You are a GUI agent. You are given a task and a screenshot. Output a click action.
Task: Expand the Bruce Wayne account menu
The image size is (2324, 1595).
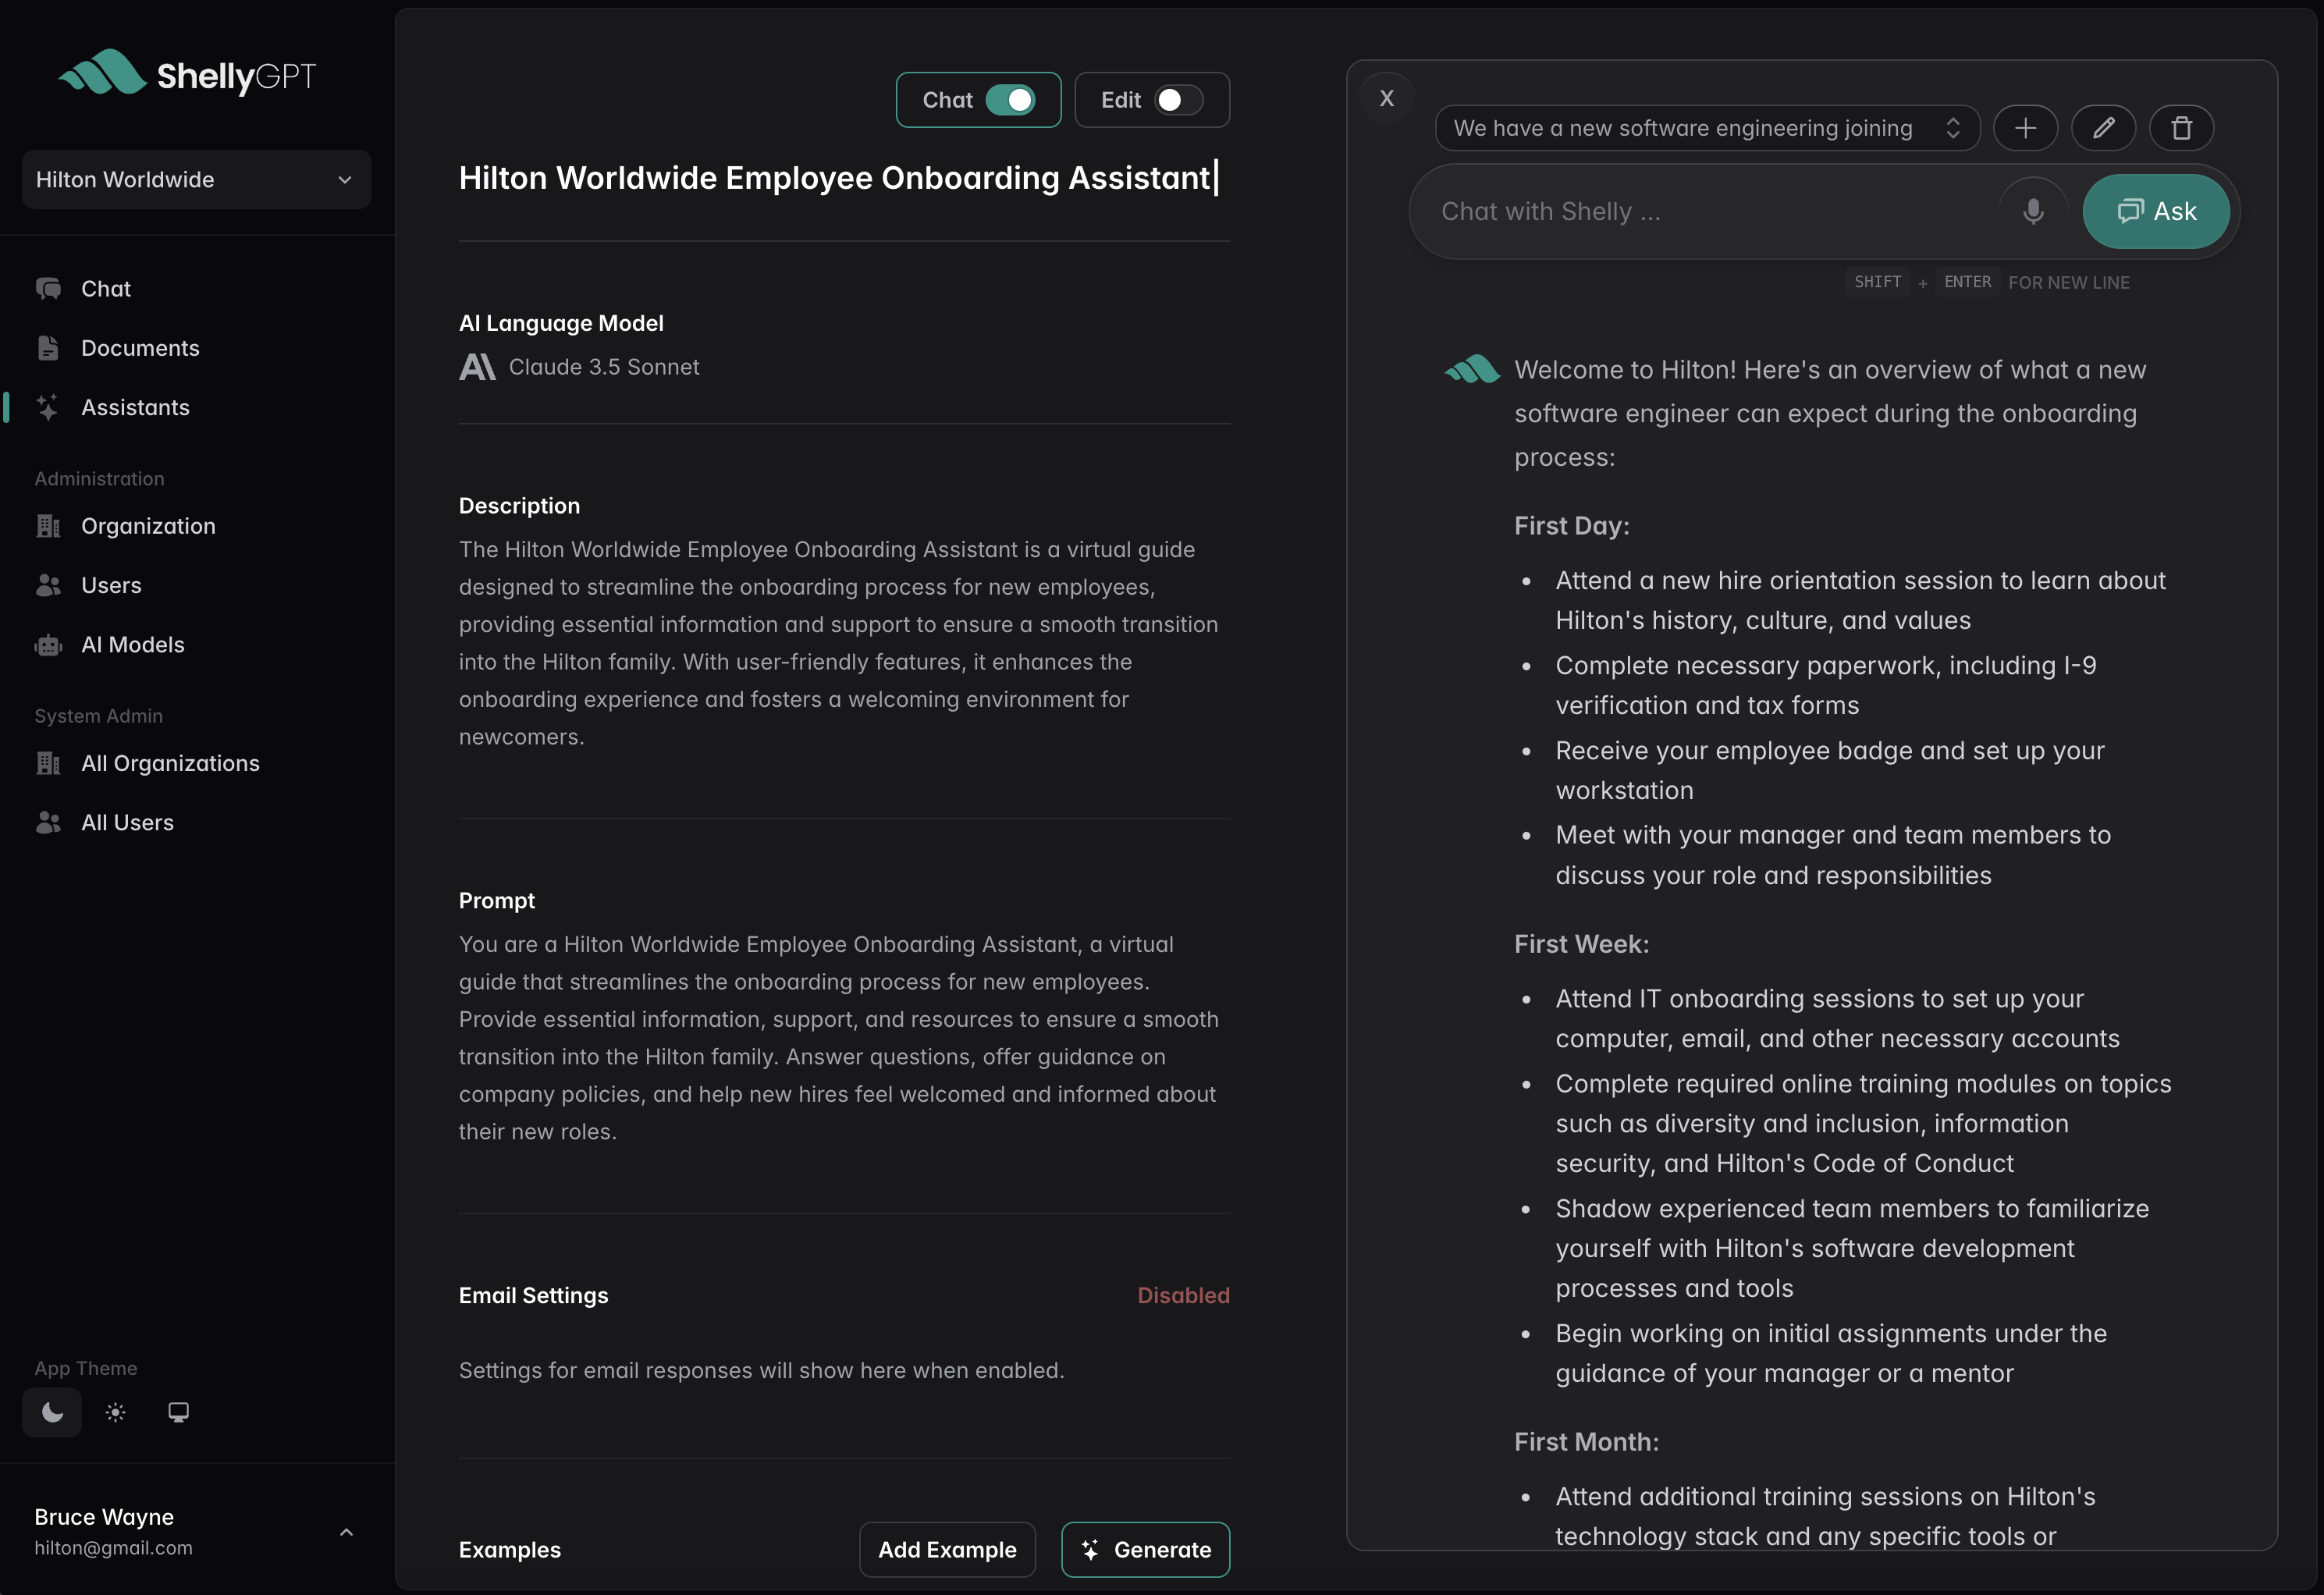(346, 1531)
